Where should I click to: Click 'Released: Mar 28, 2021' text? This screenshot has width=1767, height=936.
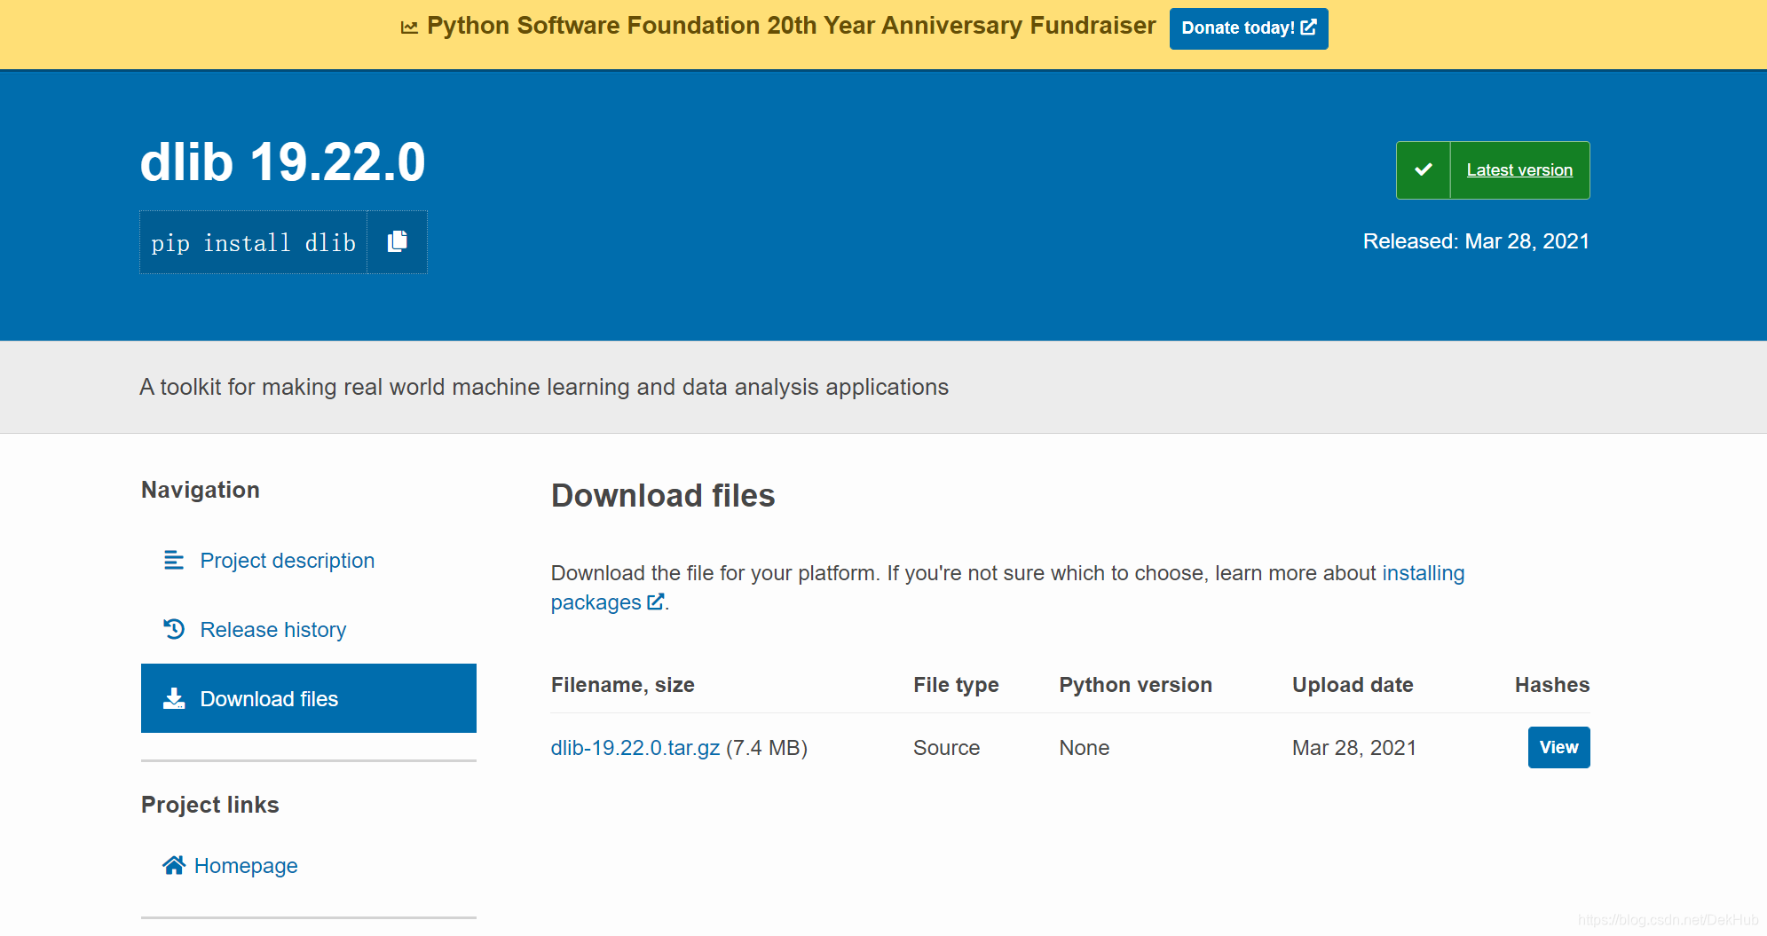[x=1476, y=241]
